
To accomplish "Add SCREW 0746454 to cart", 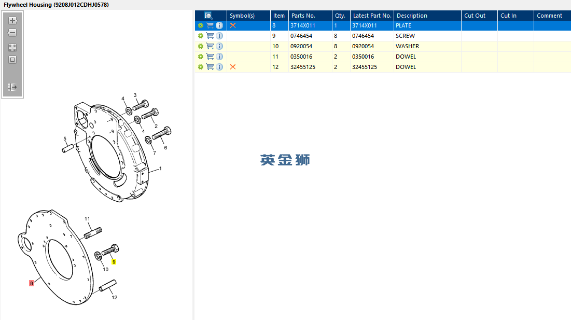I will coord(210,36).
